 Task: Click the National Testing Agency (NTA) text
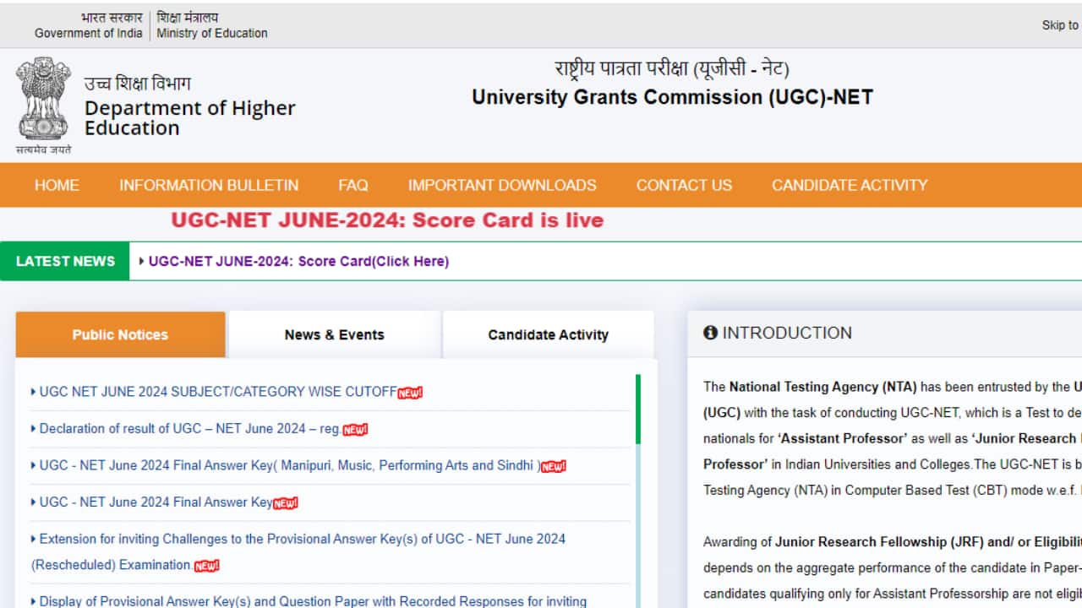click(x=823, y=387)
